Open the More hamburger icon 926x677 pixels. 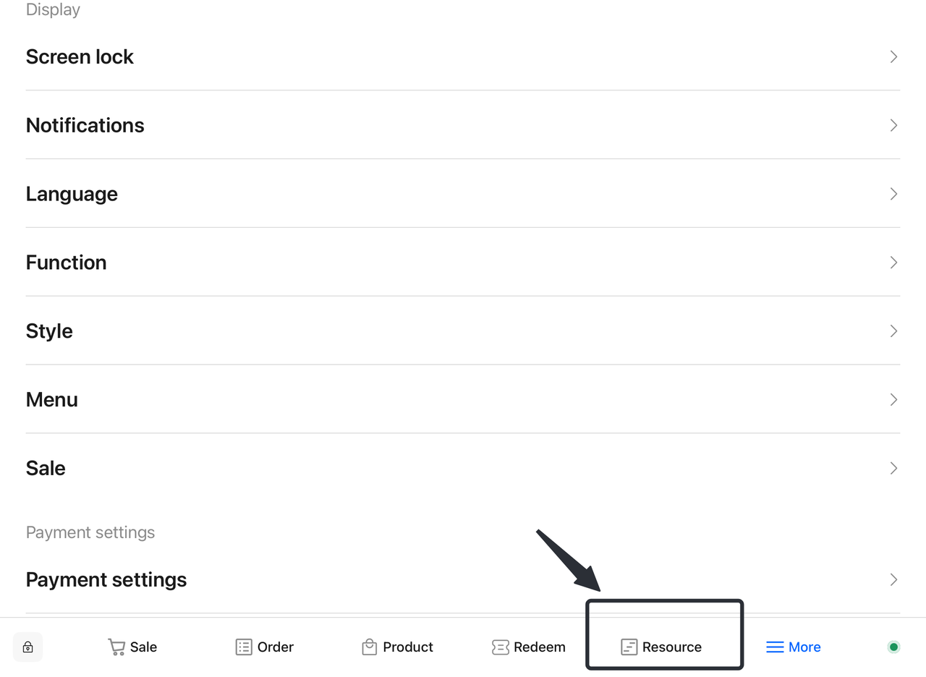point(775,647)
